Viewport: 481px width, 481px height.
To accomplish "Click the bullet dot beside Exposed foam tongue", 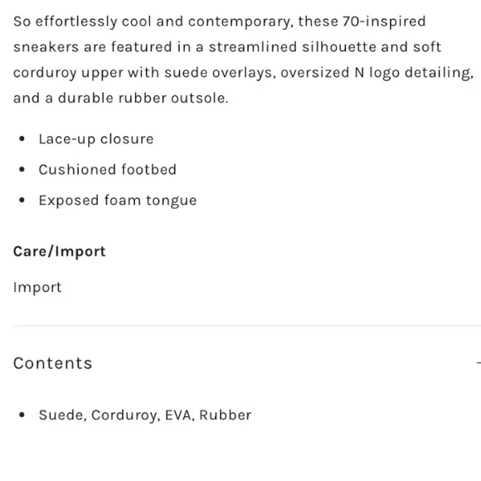I will click(x=22, y=200).
